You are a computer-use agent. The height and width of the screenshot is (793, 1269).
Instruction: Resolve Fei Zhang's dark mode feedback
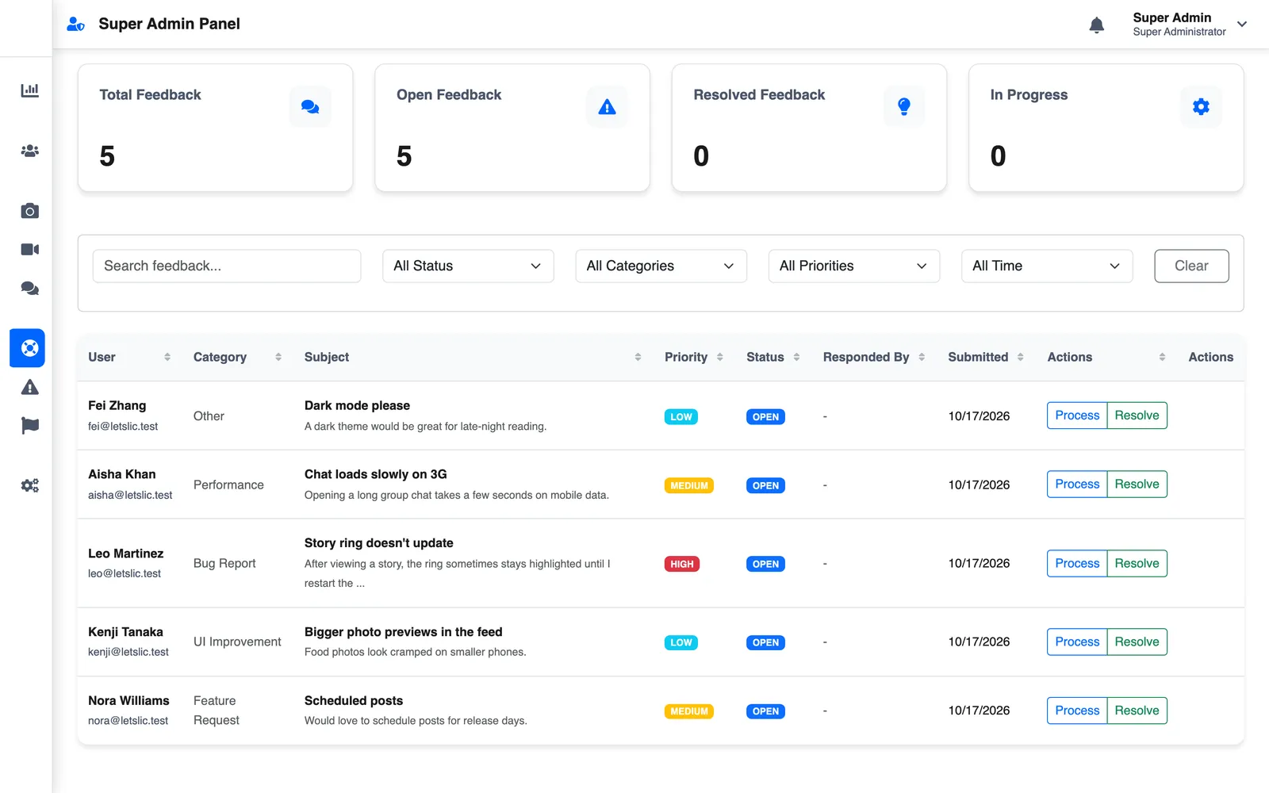[1137, 416]
